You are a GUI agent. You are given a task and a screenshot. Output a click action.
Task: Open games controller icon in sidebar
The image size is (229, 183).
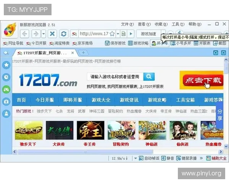coord(6,89)
